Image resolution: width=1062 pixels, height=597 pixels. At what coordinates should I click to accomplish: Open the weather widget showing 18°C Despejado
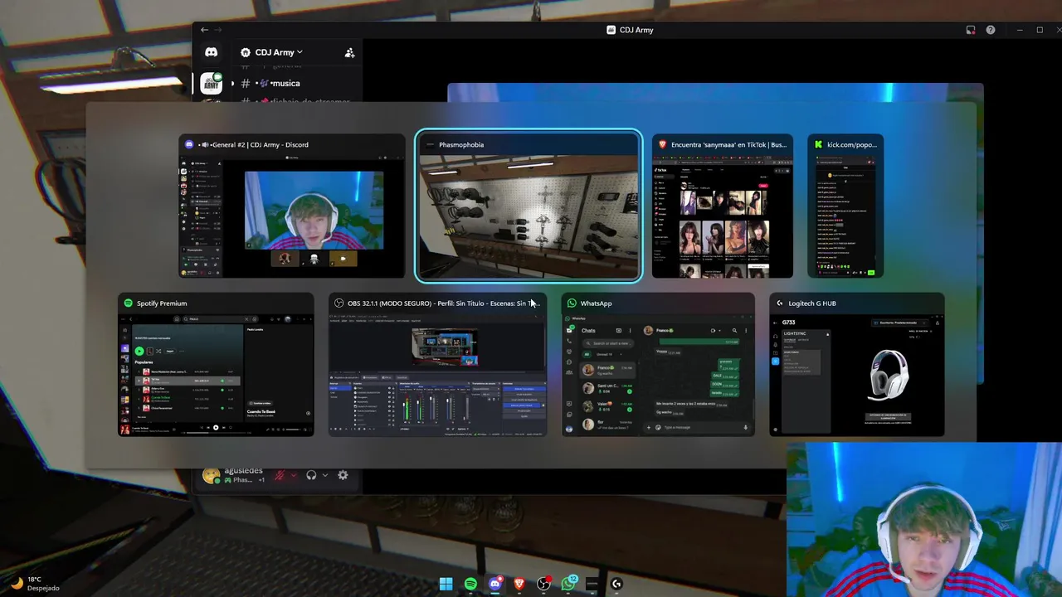[37, 584]
